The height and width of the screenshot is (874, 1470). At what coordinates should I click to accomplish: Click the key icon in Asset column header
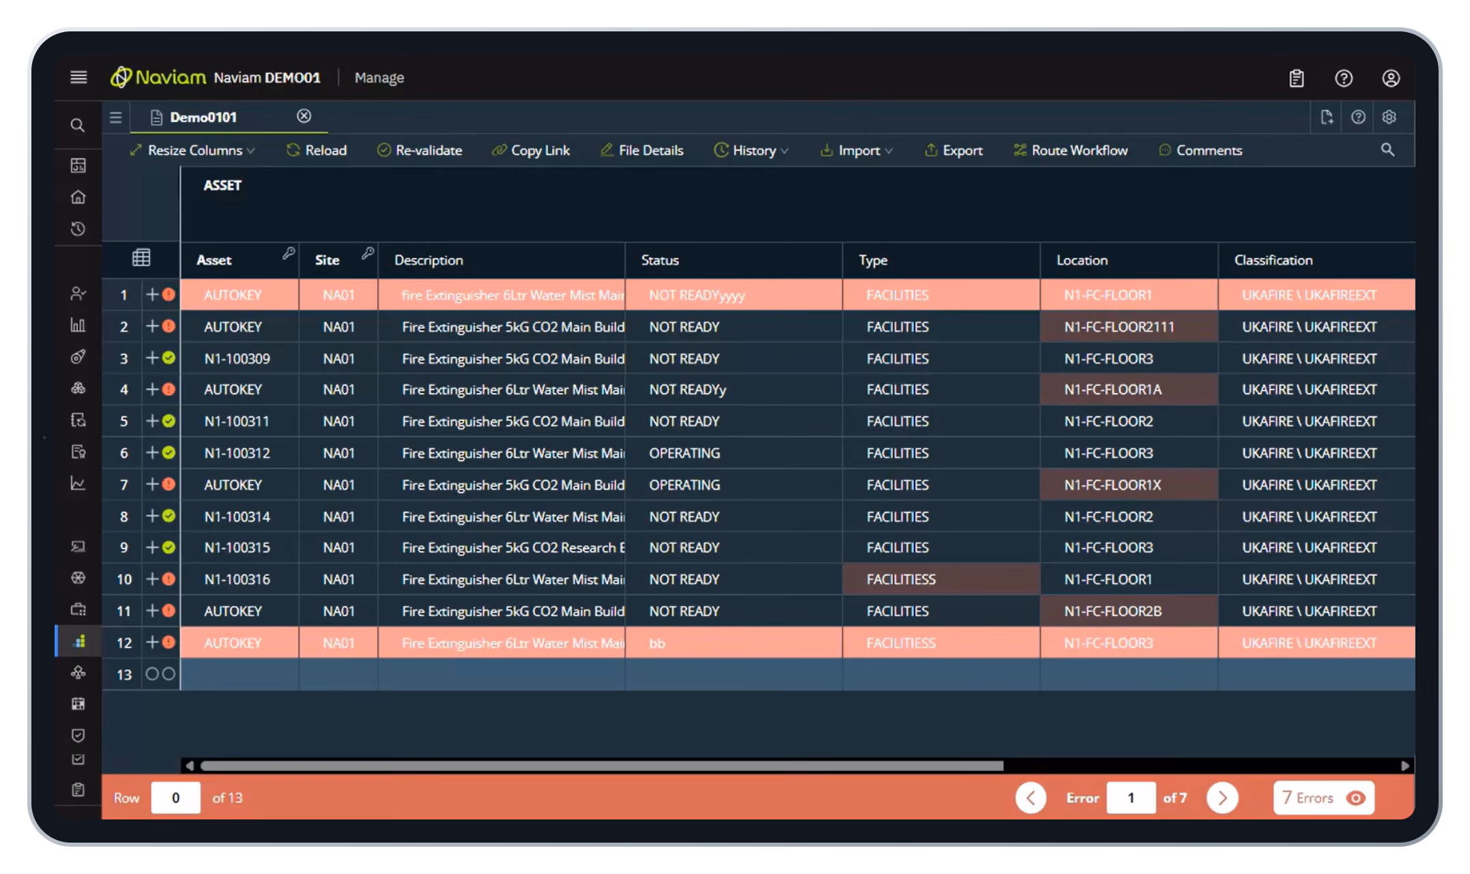pos(289,253)
